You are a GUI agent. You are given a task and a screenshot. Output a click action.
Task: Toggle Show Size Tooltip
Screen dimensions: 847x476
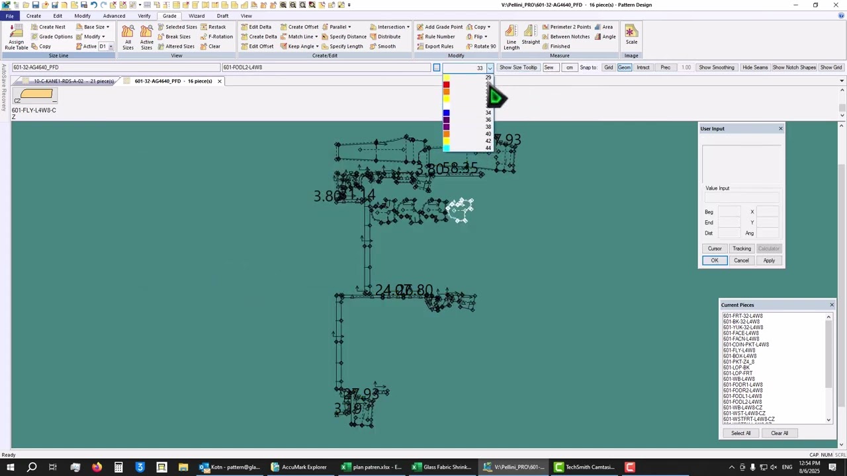[518, 67]
